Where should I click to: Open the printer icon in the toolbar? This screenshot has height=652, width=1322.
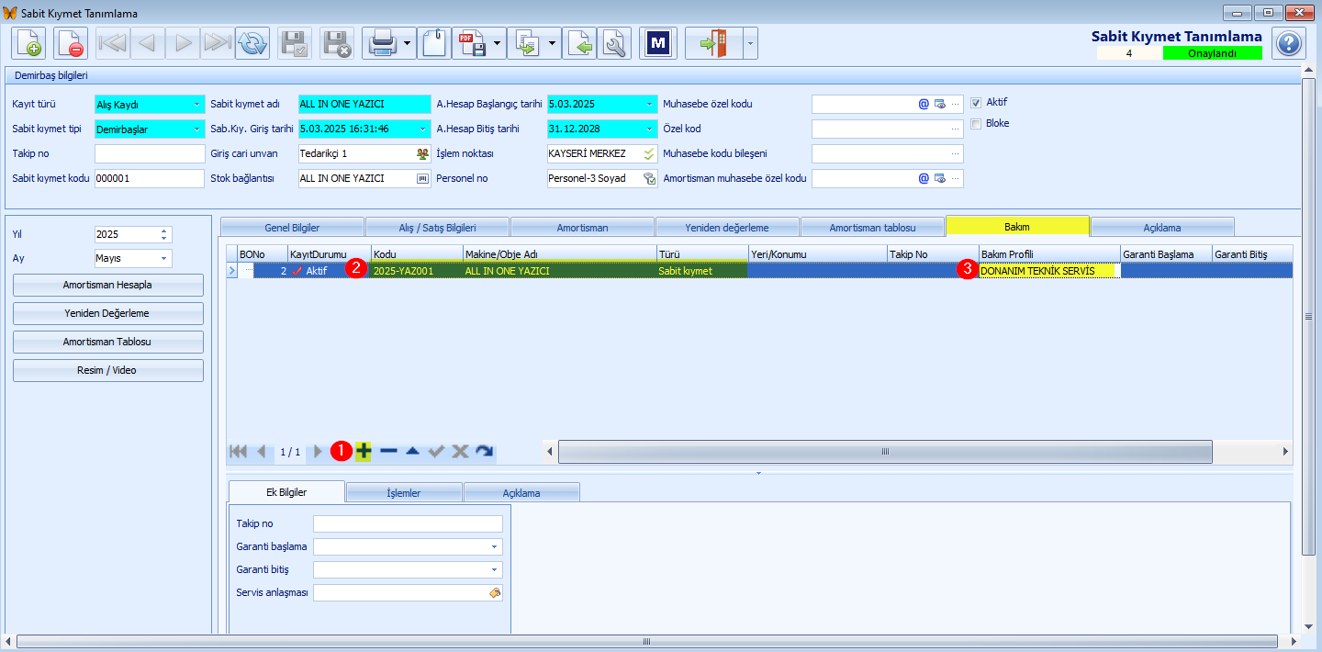[x=382, y=43]
